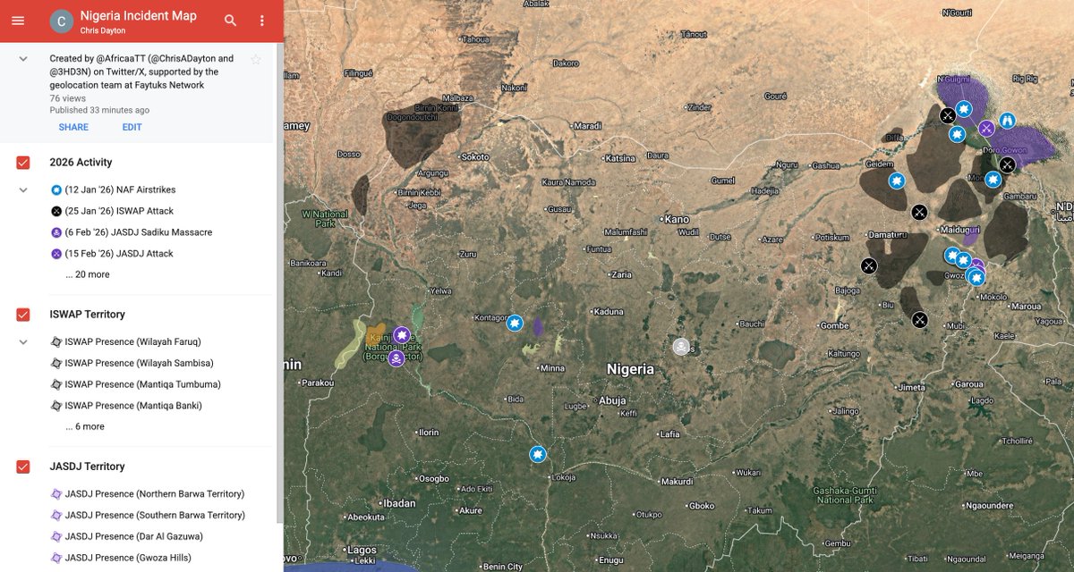Click the SHARE button
This screenshot has height=572, width=1074.
pyautogui.click(x=73, y=127)
